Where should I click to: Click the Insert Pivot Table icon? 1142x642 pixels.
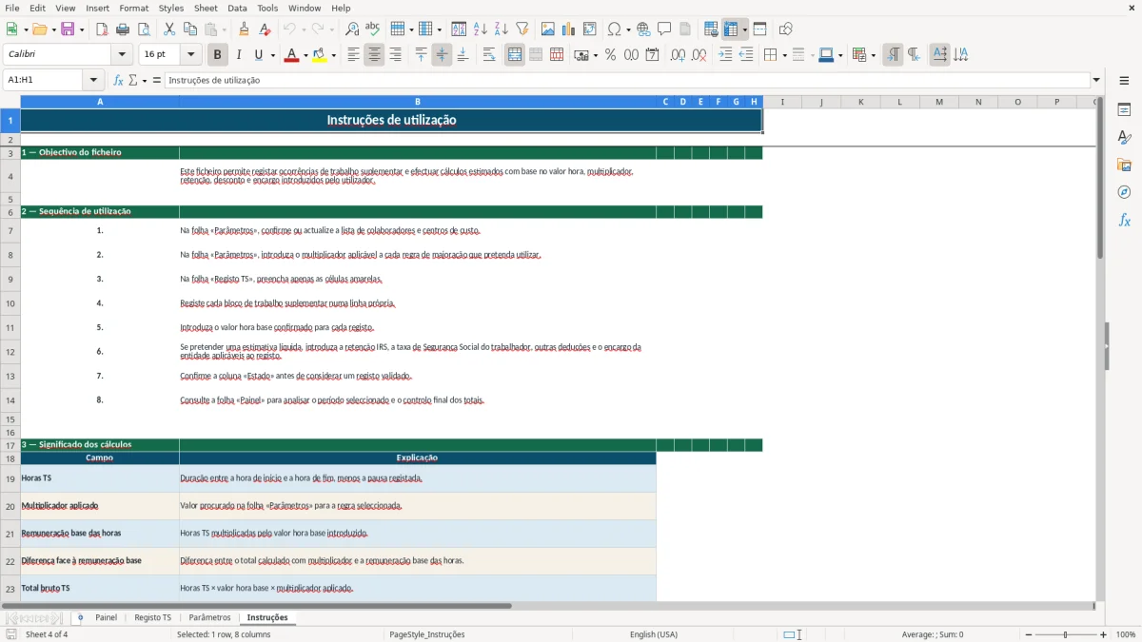(590, 29)
